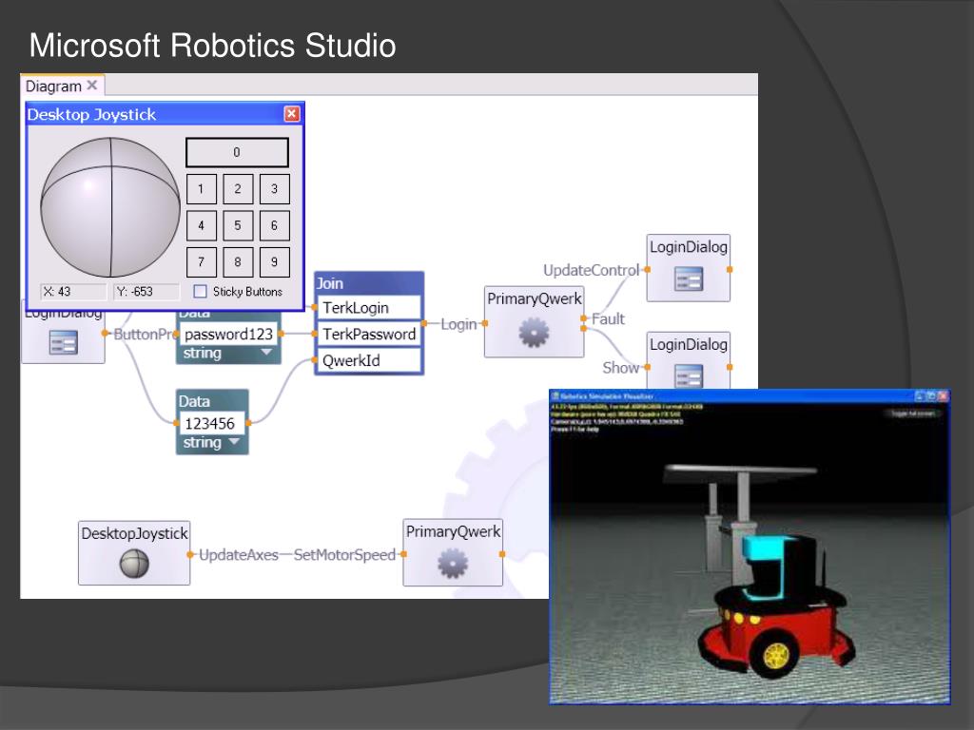
Task: Click the Y: -653 axis field
Action: coord(146,291)
